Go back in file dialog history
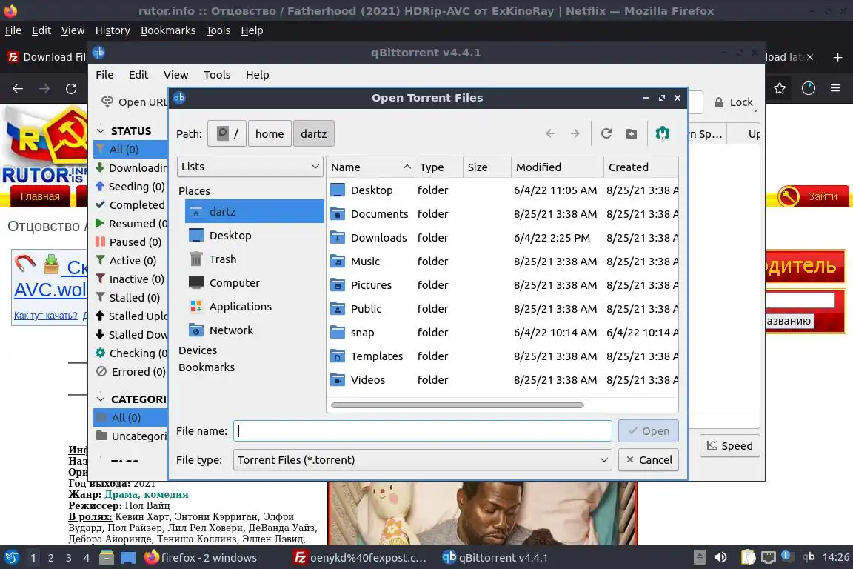Viewport: 853px width, 569px height. [550, 133]
